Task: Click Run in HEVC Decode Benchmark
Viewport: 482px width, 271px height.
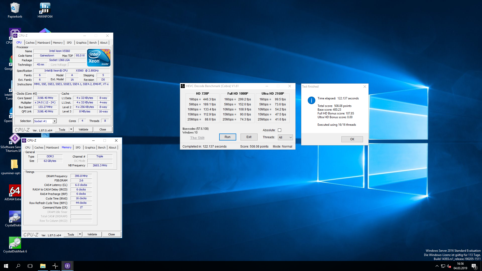Action: 227,137
